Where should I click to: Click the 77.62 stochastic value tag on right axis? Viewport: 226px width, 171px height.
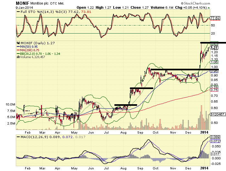pos(215,18)
